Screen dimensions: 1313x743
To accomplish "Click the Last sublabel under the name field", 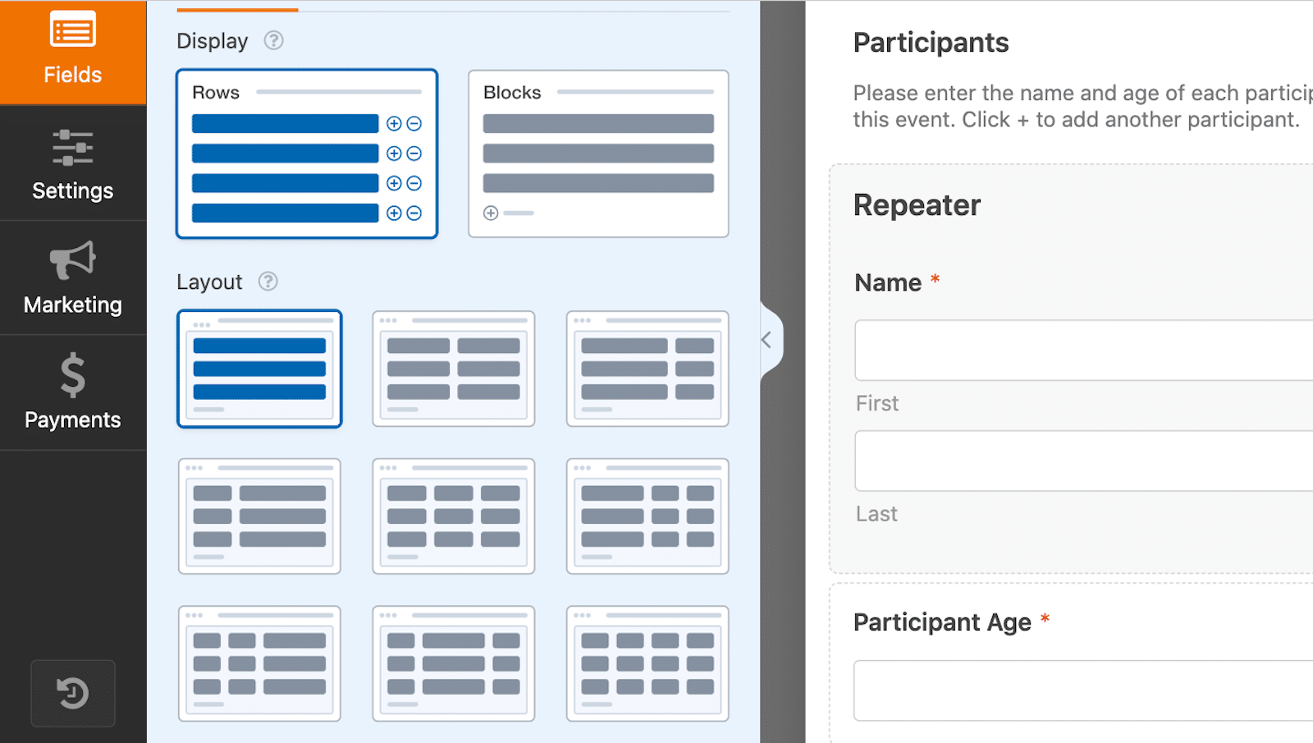I will (876, 514).
